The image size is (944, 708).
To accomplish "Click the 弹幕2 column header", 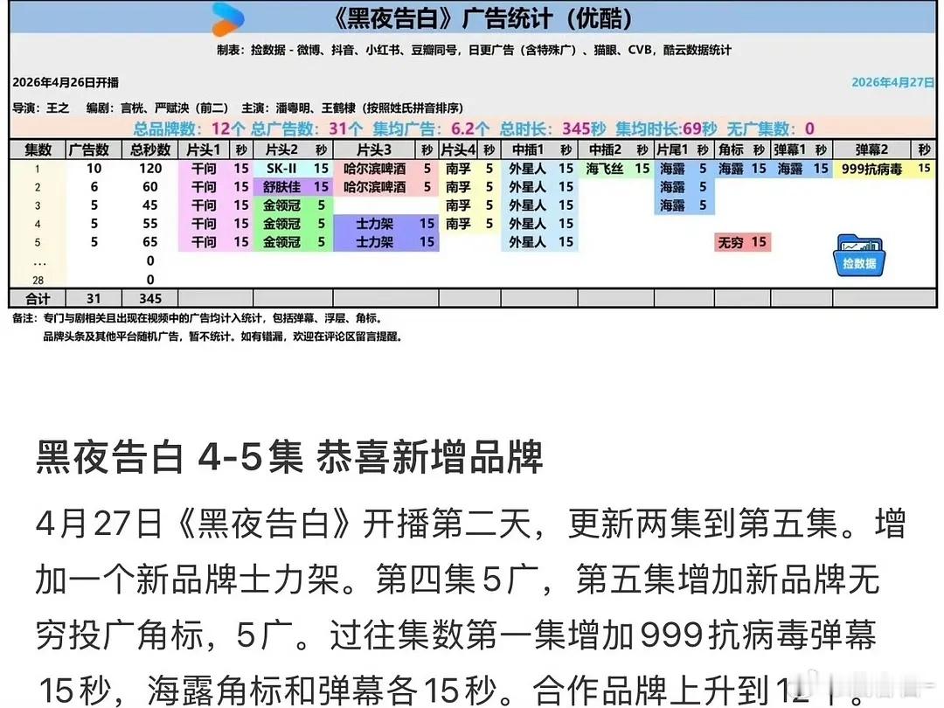I will 871,149.
